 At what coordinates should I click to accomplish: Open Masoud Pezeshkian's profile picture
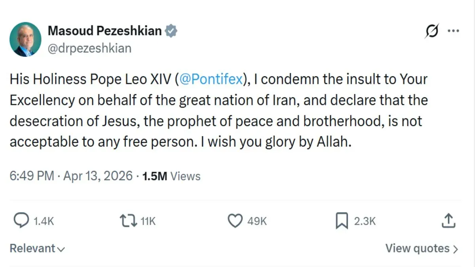[26, 40]
